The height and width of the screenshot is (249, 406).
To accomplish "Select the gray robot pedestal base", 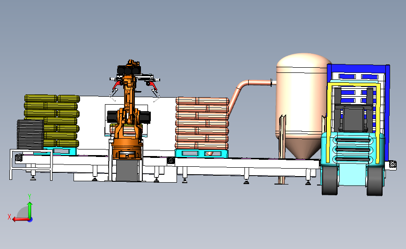I will point(127,170).
